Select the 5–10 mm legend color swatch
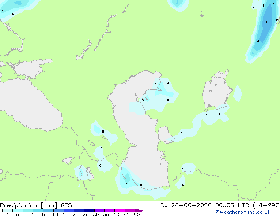 (48, 210)
